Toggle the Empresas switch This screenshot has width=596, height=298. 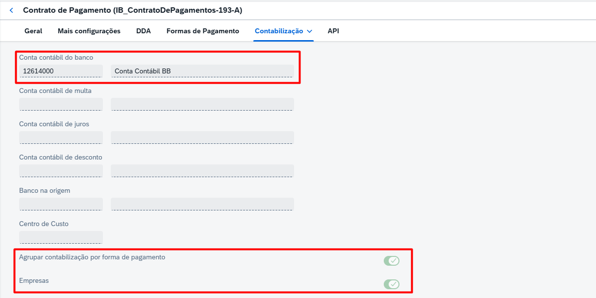point(392,284)
